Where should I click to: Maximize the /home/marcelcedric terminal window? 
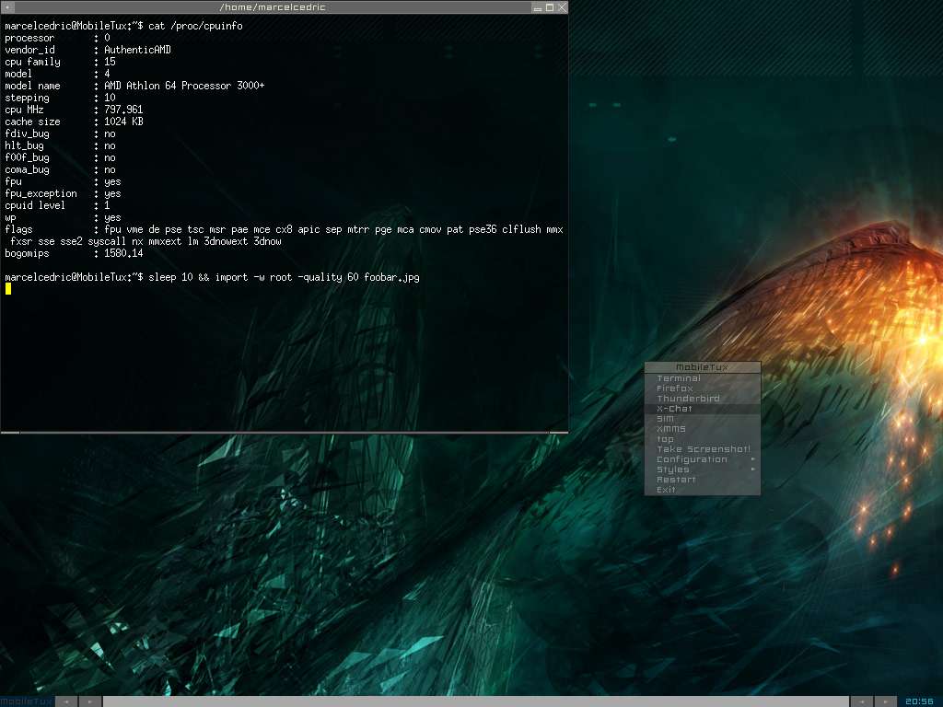550,7
